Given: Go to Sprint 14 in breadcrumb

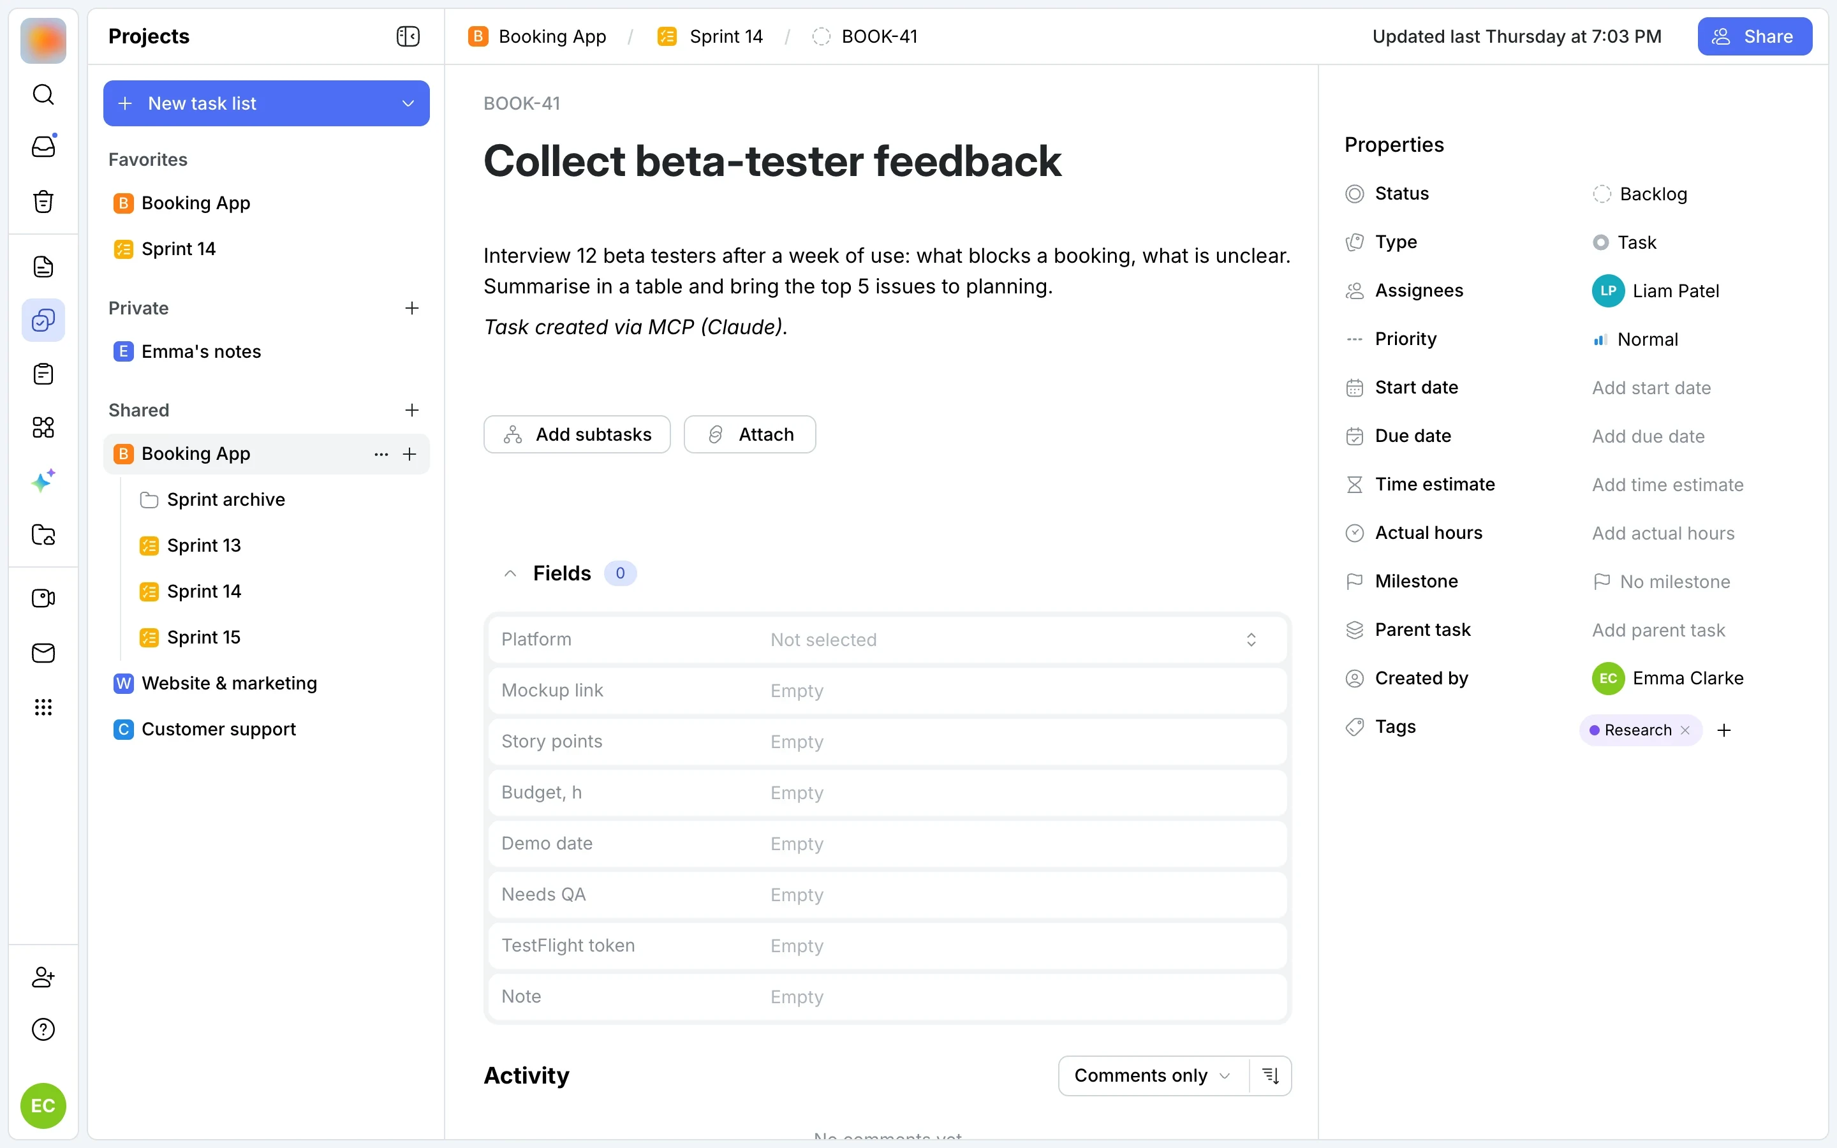Looking at the screenshot, I should (710, 36).
